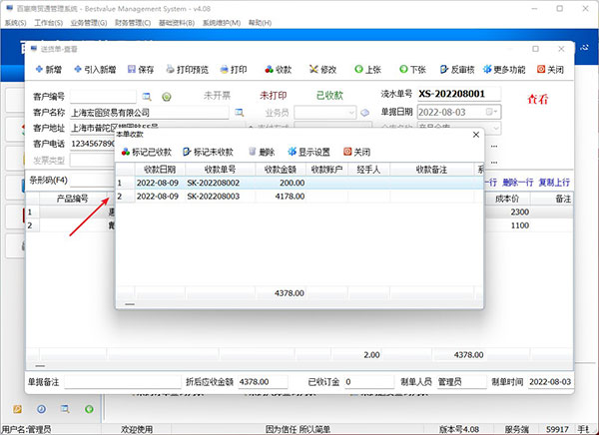Click the 收款 toolbar button
The image size is (599, 435).
[x=279, y=70]
